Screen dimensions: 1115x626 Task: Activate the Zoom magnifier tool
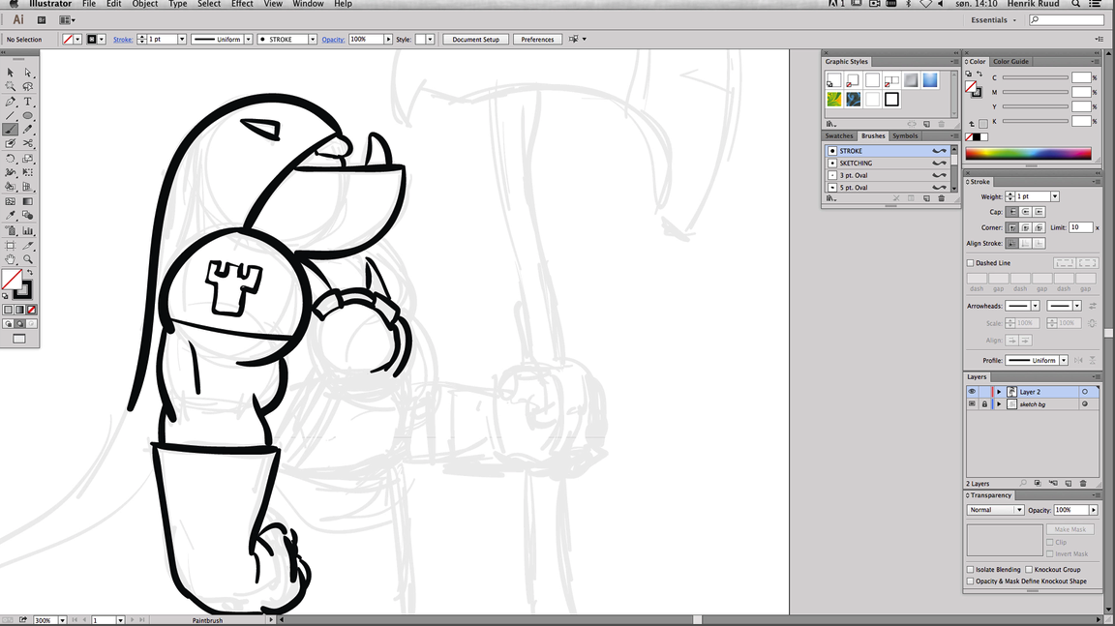click(28, 259)
